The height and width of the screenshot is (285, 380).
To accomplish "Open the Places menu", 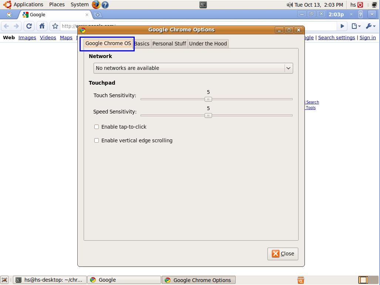I will point(57,4).
